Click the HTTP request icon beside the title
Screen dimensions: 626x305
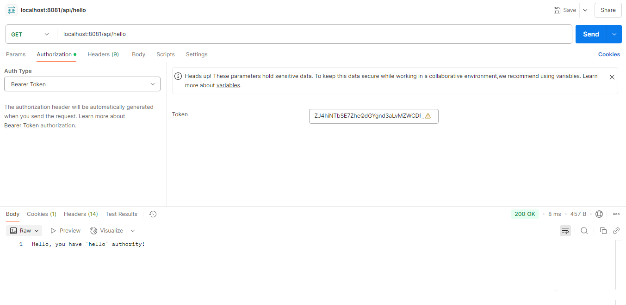12,10
